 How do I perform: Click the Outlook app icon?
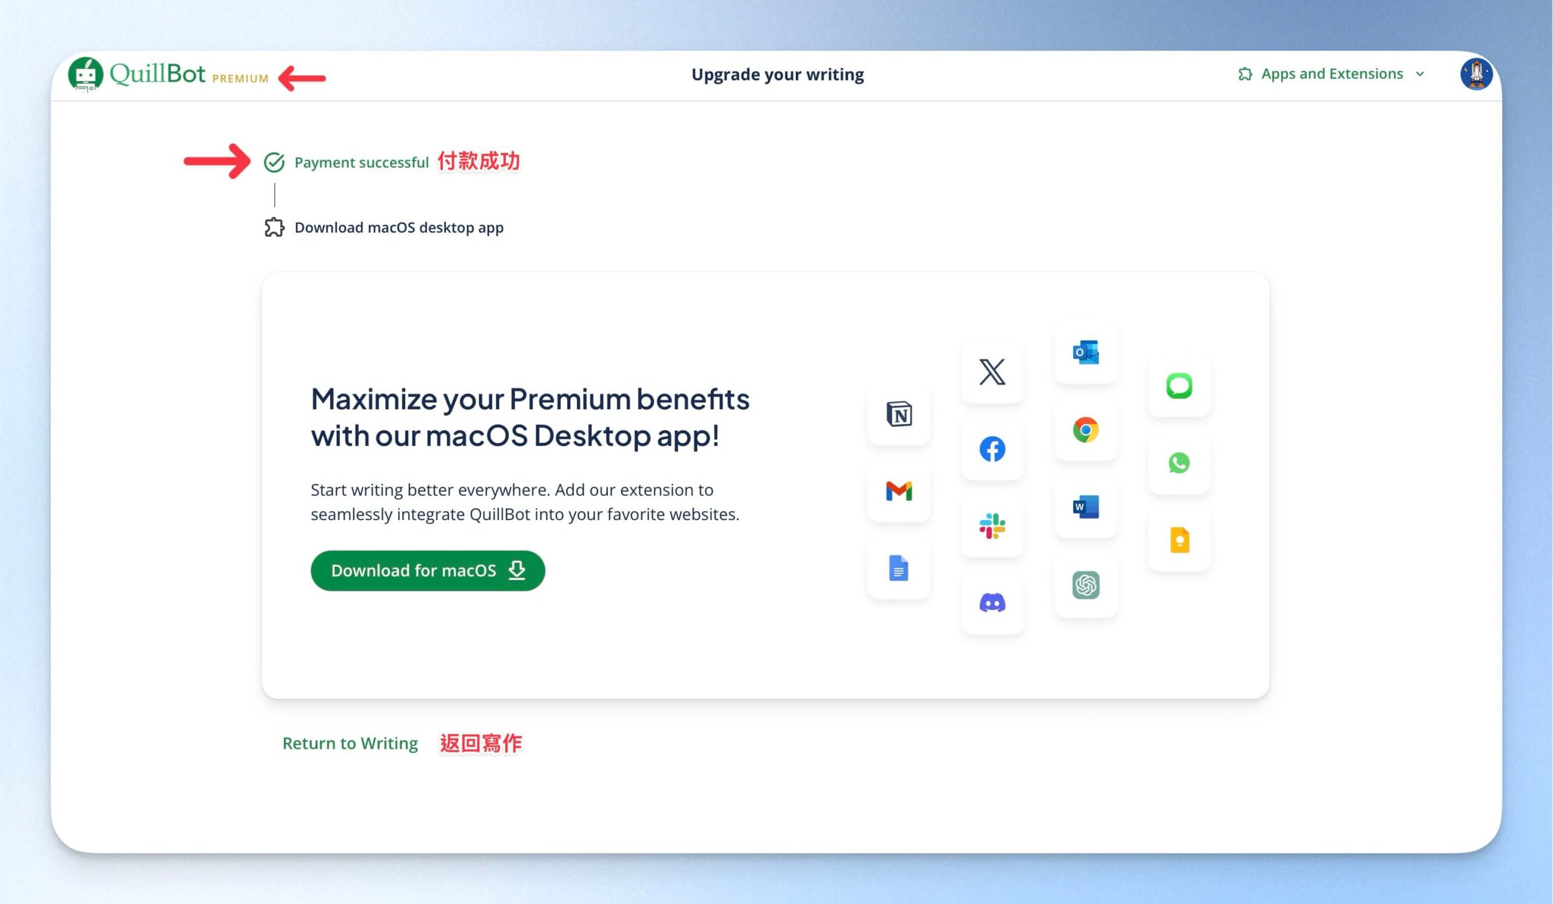[1085, 352]
